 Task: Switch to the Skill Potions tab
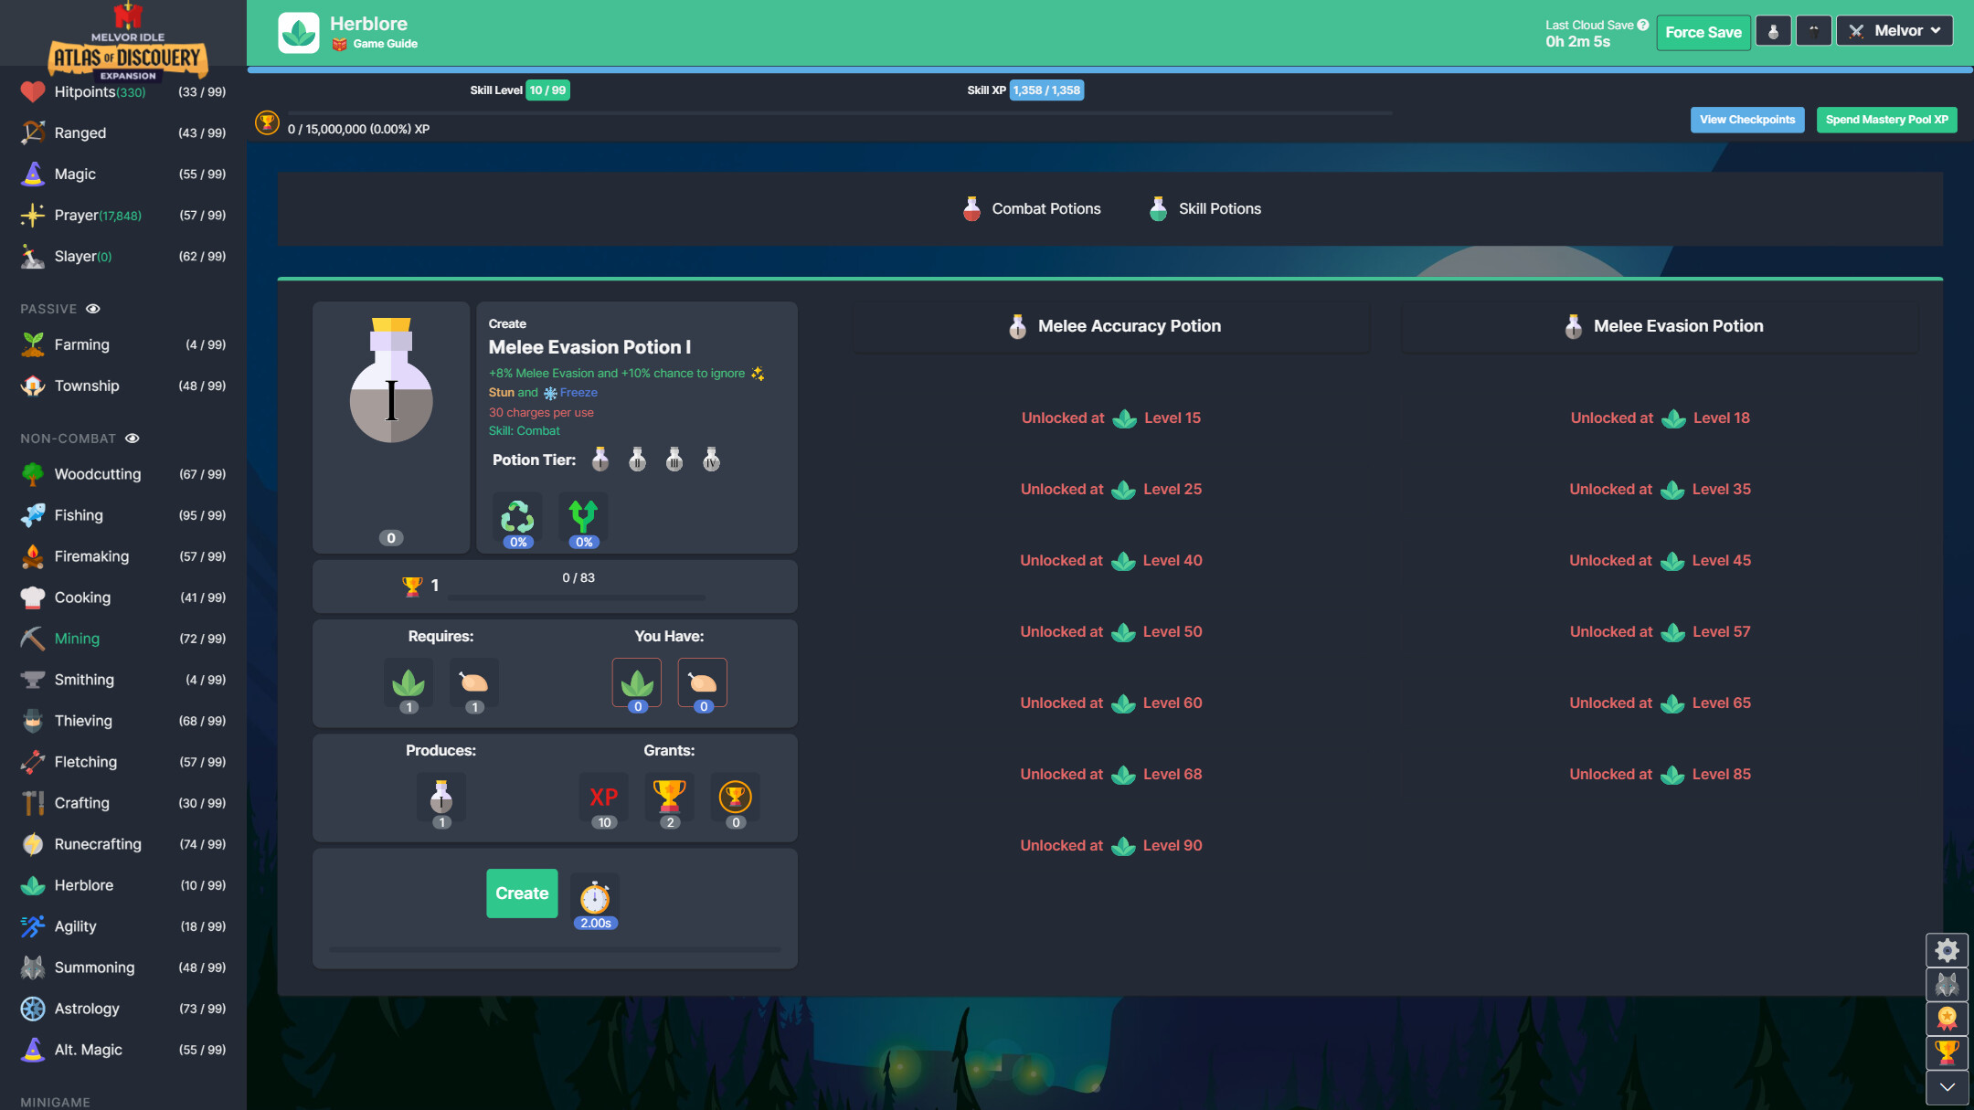click(1204, 208)
